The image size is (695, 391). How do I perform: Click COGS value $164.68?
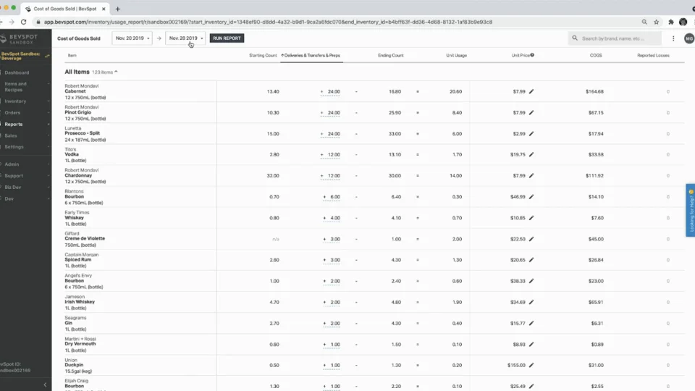click(594, 92)
